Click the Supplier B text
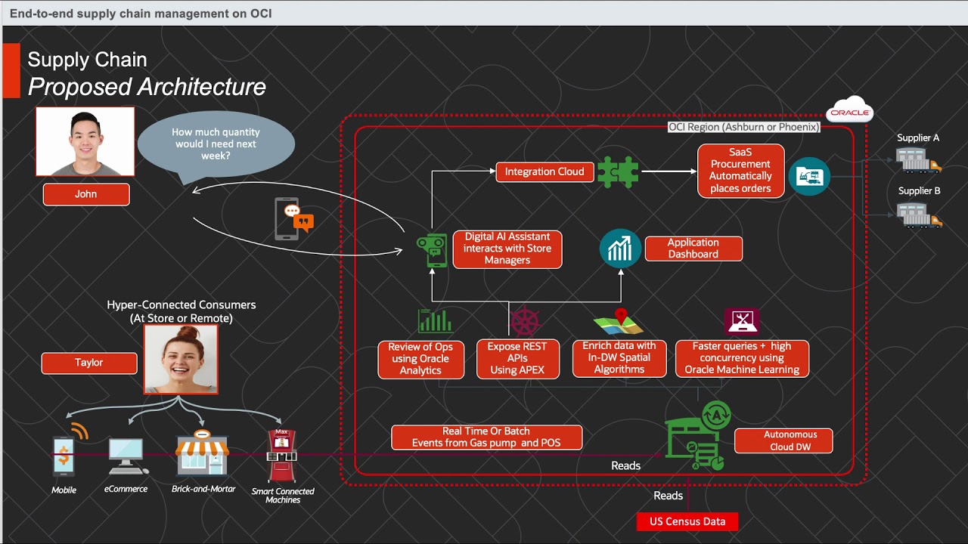 [919, 191]
